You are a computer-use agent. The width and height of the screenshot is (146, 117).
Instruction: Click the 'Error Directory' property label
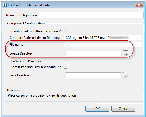(x=20, y=75)
